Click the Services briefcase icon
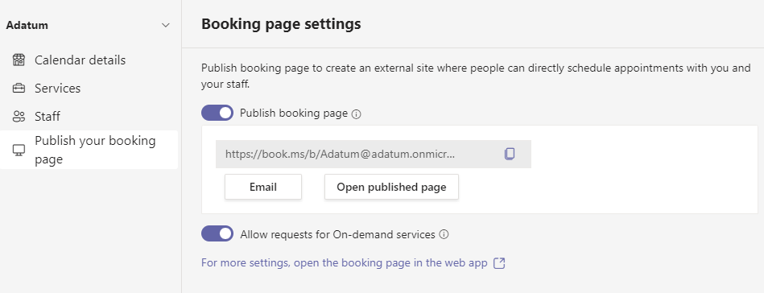Image resolution: width=764 pixels, height=293 pixels. 19,89
